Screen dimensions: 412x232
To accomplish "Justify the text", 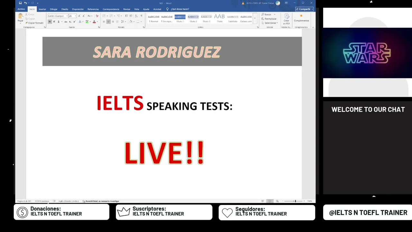I will click(x=117, y=22).
